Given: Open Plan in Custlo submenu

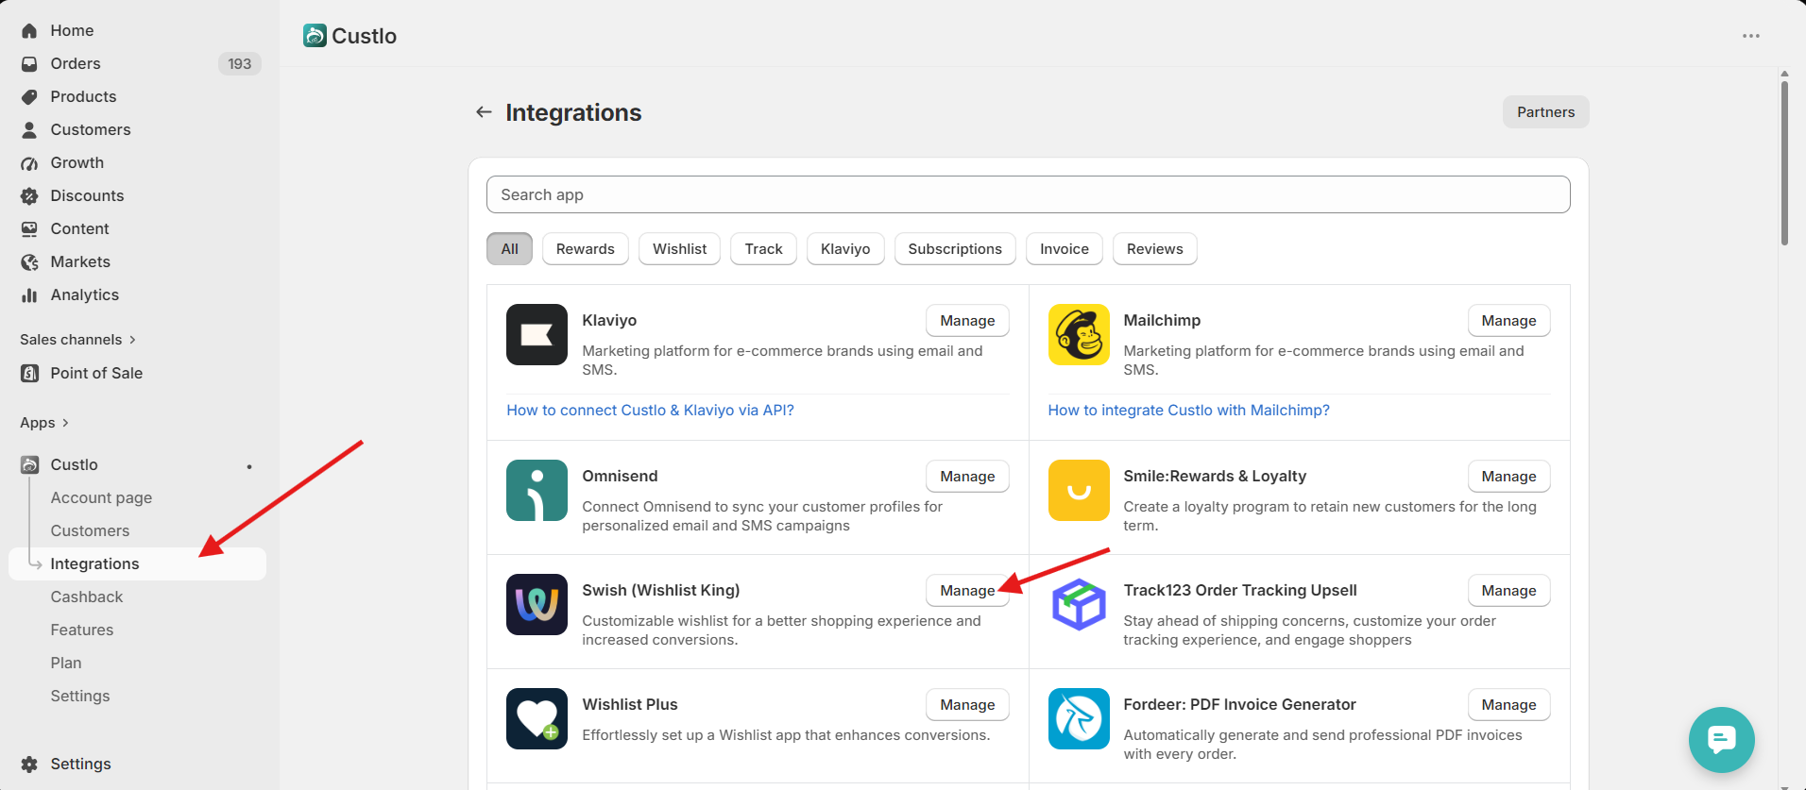Looking at the screenshot, I should click(66, 664).
